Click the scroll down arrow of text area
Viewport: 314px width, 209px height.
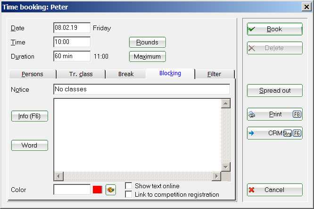226,167
